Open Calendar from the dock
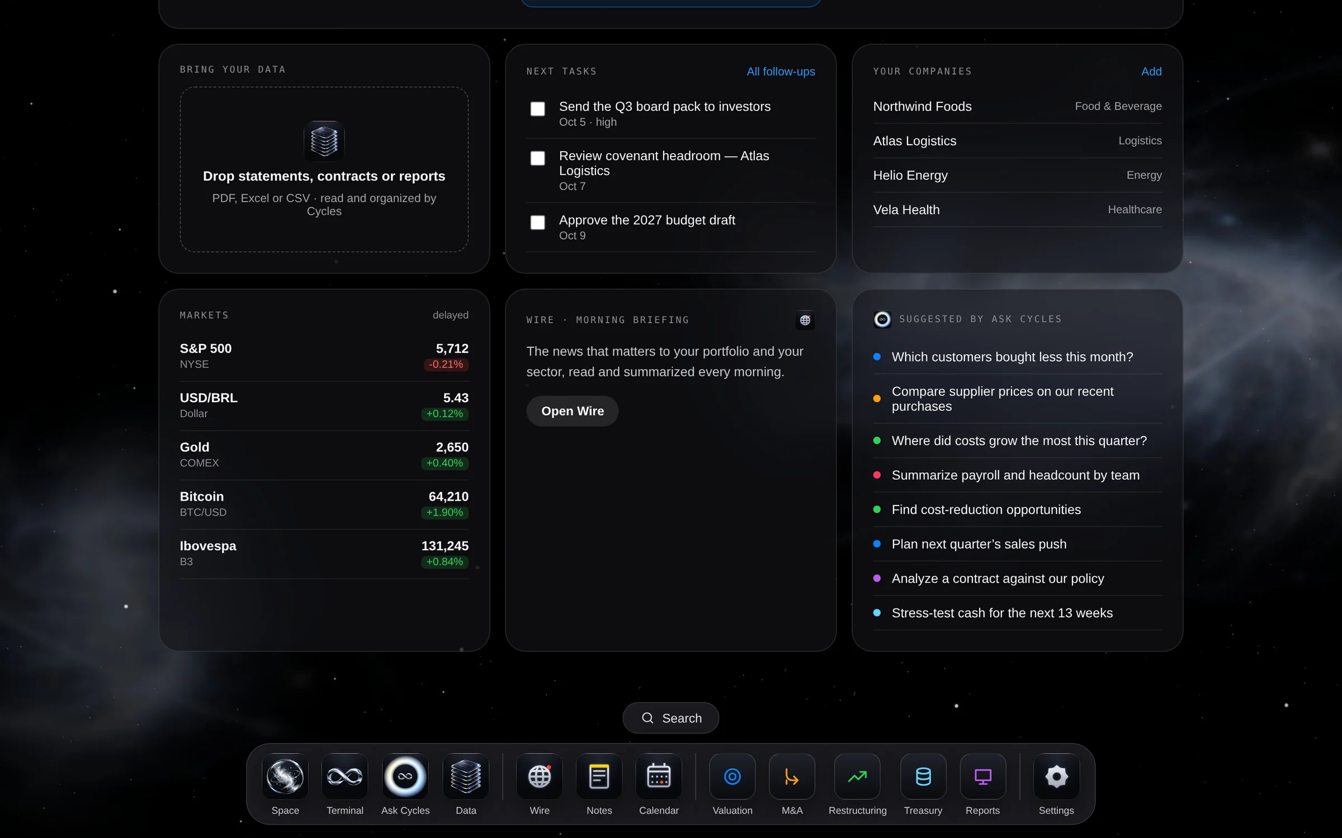The image size is (1342, 838). coord(659,776)
